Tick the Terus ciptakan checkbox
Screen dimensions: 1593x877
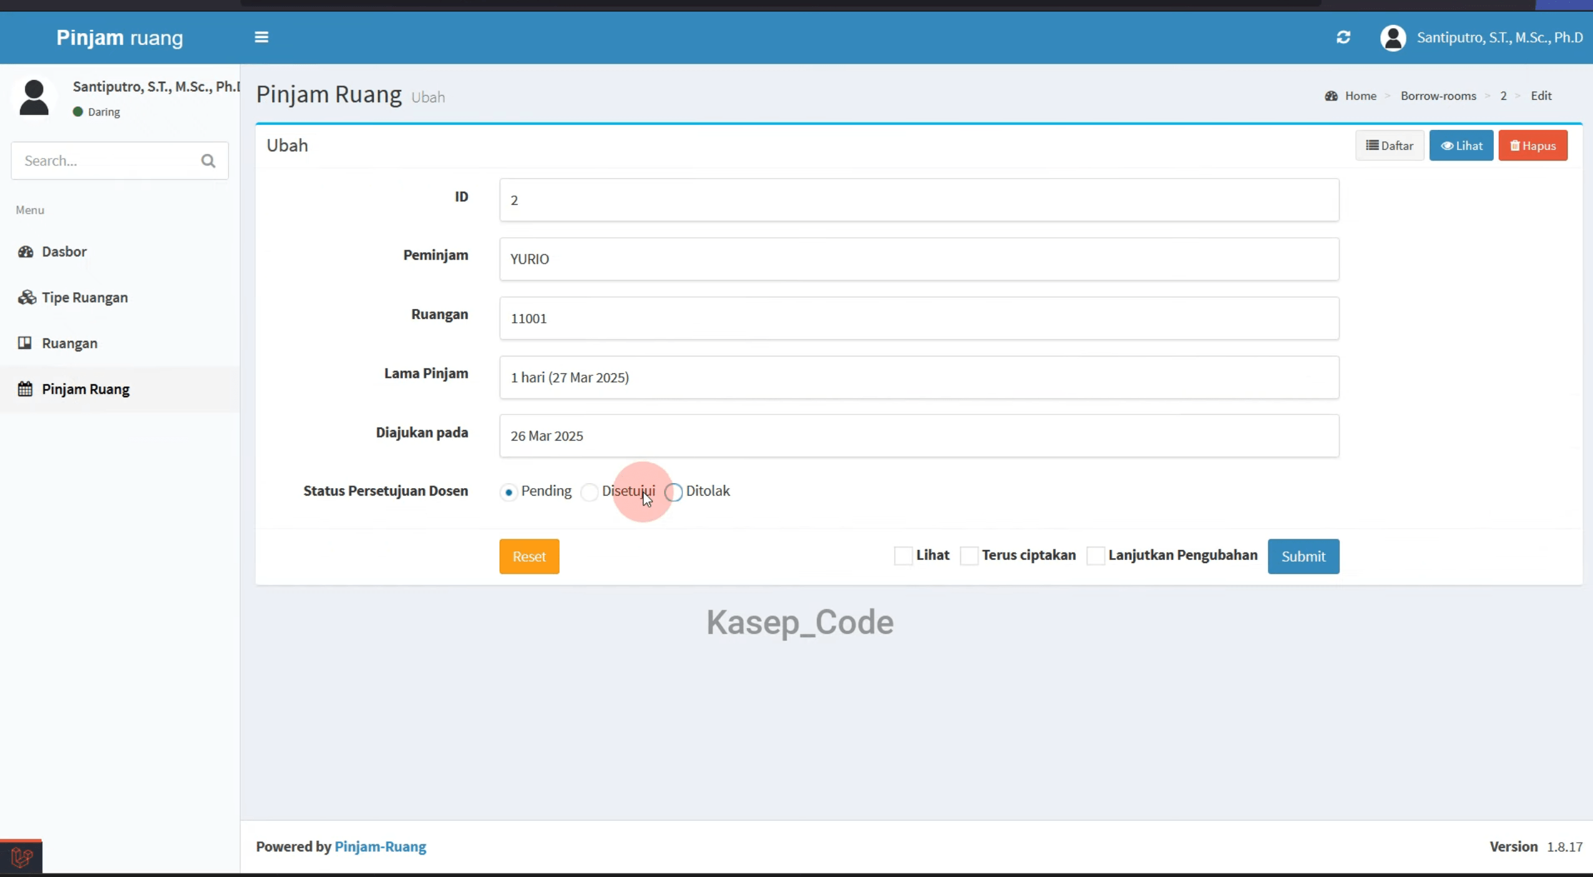click(969, 556)
